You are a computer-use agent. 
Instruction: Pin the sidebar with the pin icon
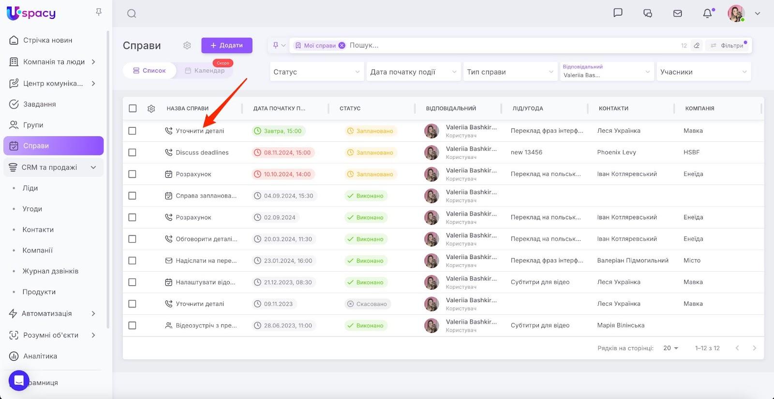point(99,12)
